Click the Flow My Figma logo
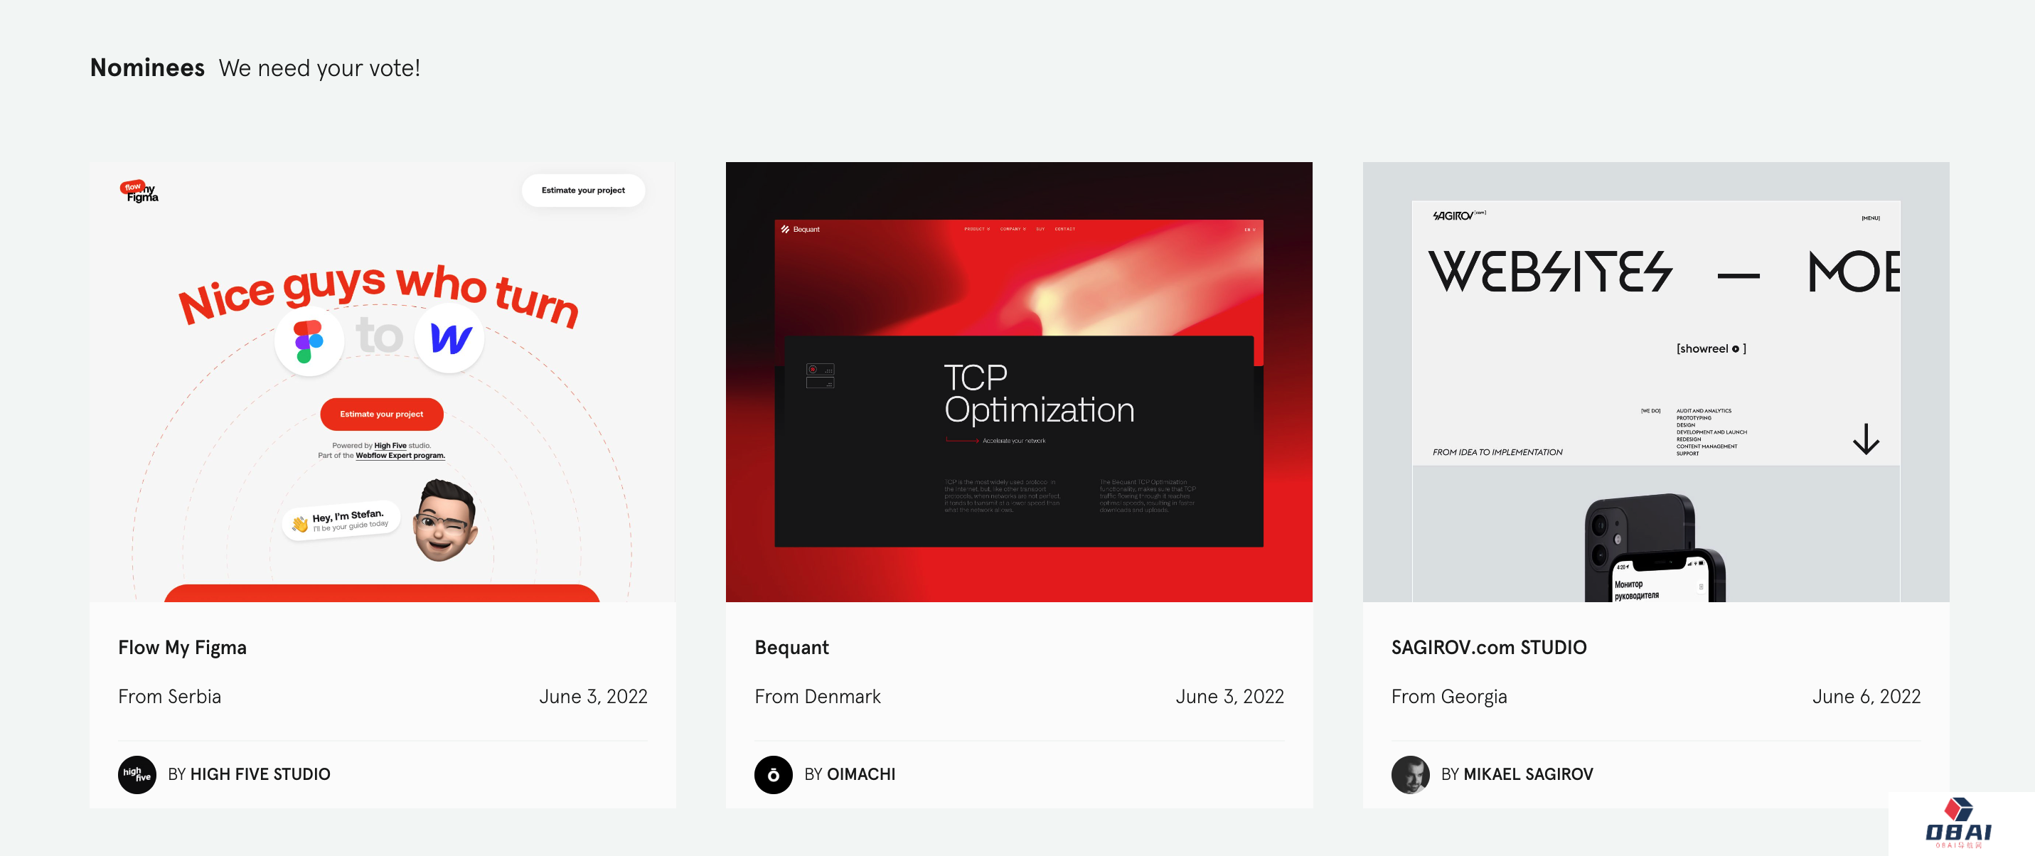This screenshot has height=856, width=2035. pos(140,191)
